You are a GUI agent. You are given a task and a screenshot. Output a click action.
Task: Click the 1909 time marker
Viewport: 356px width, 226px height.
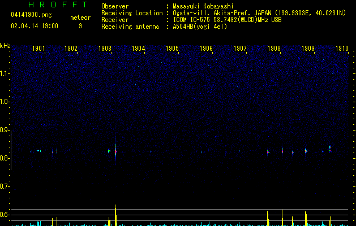click(308, 49)
